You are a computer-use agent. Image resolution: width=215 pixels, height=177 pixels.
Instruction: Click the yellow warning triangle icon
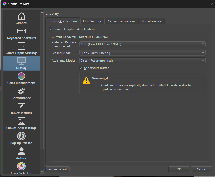86,80
